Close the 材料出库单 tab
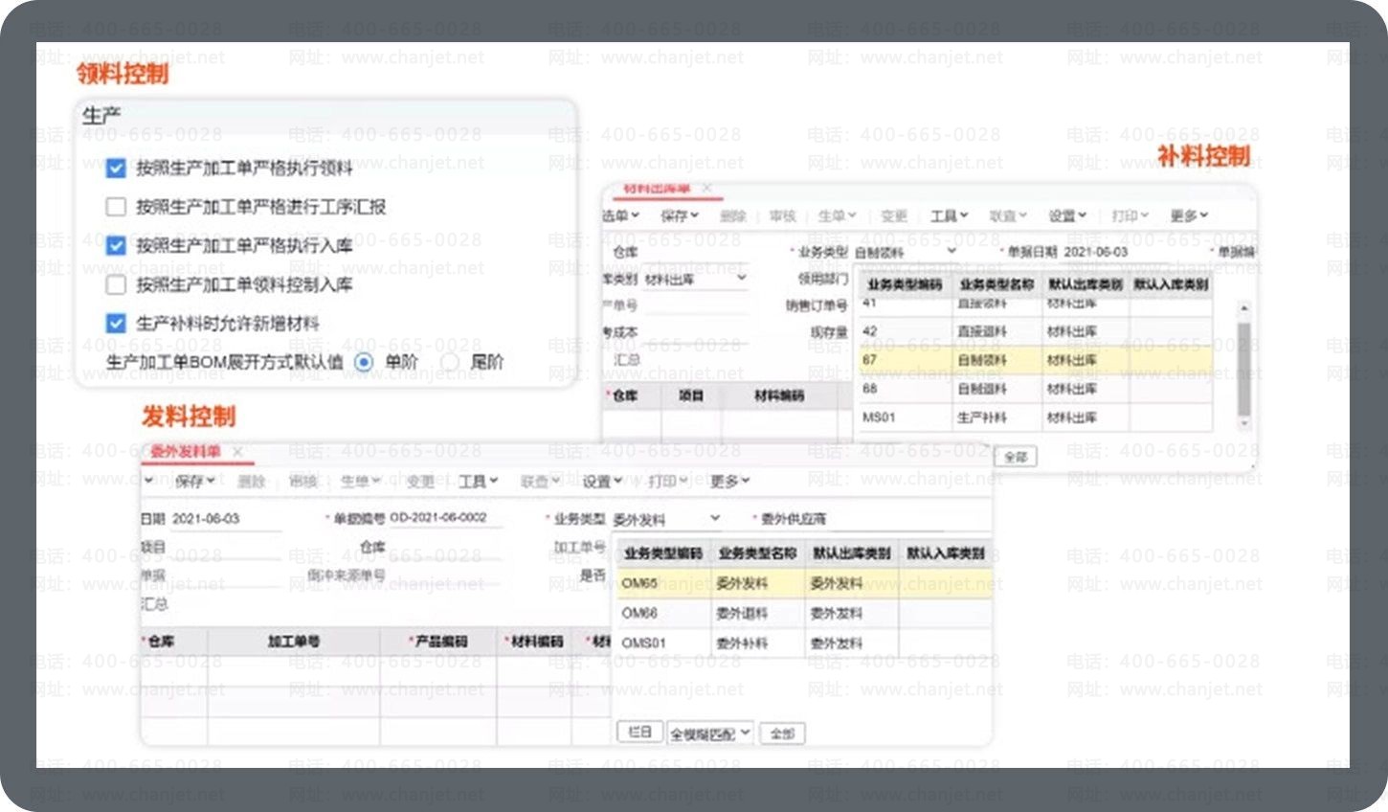The image size is (1388, 812). tap(706, 189)
